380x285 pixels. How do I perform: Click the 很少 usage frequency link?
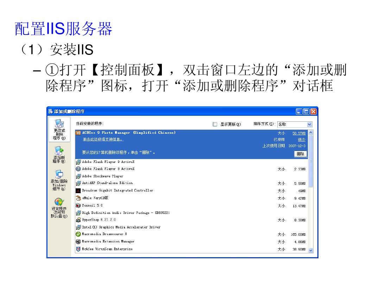(302, 140)
